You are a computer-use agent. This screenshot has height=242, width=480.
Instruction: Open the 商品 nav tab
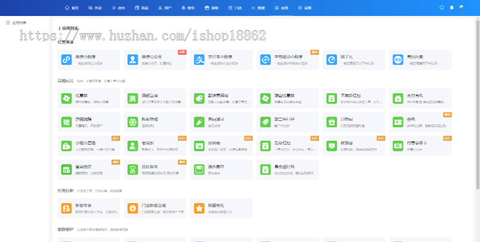[142, 8]
